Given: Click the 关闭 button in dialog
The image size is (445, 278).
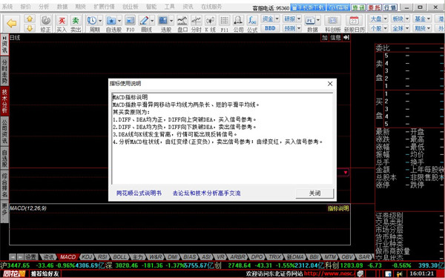Looking at the screenshot, I should 314,193.
